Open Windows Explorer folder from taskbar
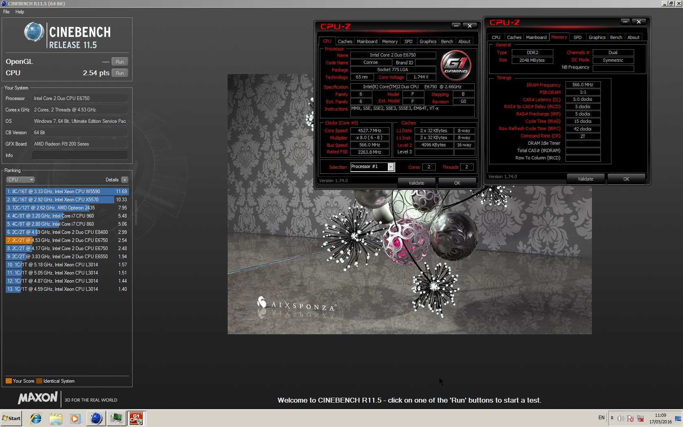Screen dimensions: 683x427 point(56,418)
